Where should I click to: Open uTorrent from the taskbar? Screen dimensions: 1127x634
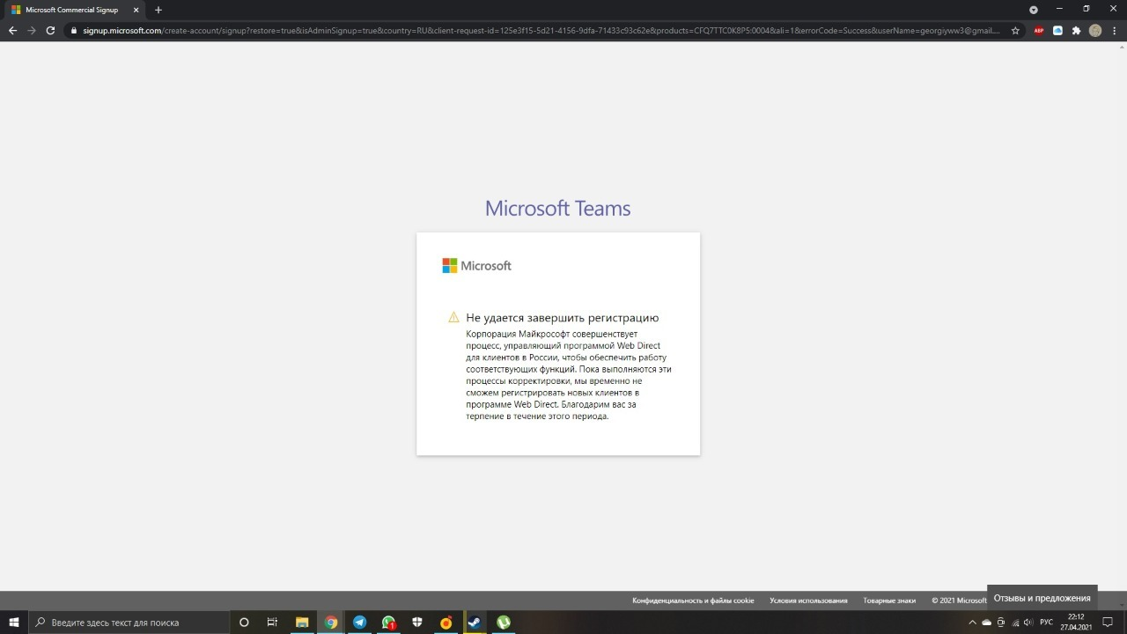[504, 623]
